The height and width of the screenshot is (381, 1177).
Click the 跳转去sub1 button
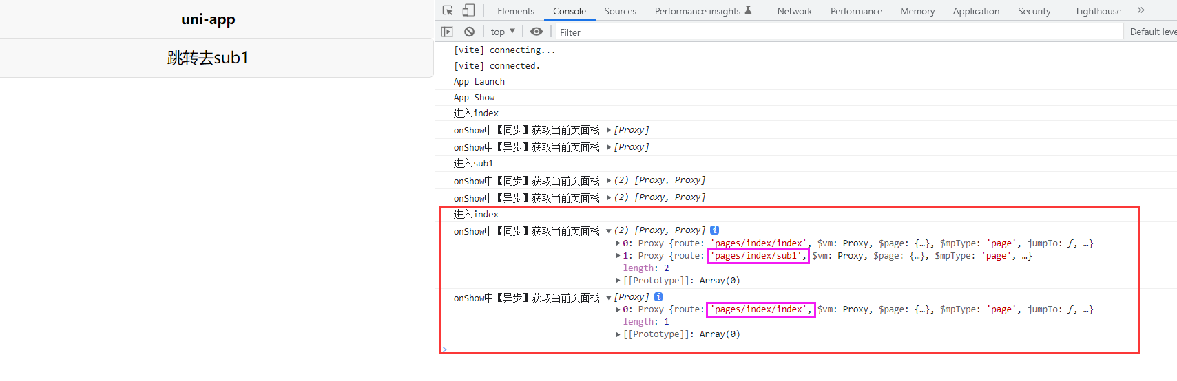coord(216,58)
